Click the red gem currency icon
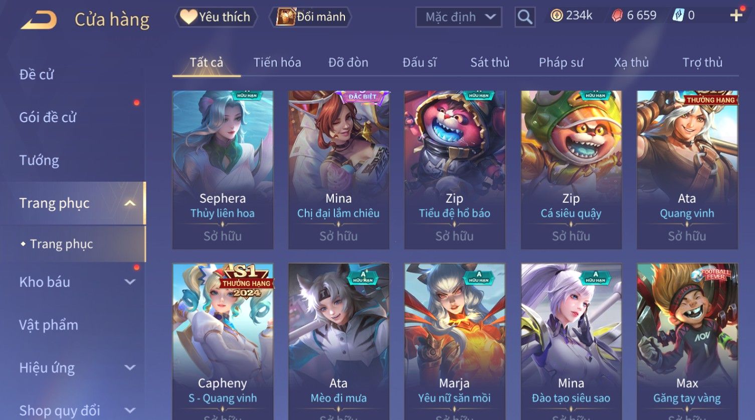Image resolution: width=755 pixels, height=420 pixels. [x=617, y=16]
